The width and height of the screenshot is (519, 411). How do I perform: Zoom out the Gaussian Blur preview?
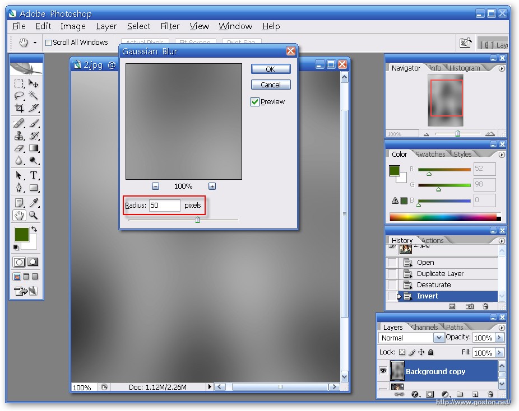click(x=155, y=186)
